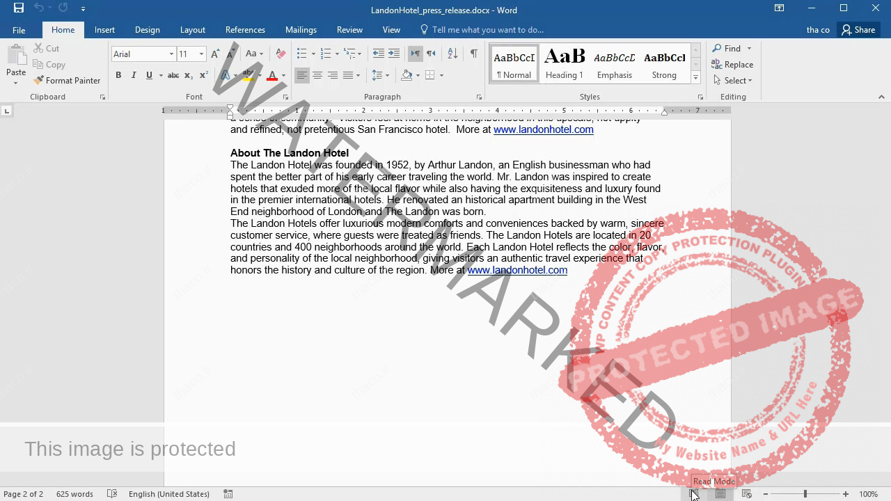Align text right

(x=333, y=75)
